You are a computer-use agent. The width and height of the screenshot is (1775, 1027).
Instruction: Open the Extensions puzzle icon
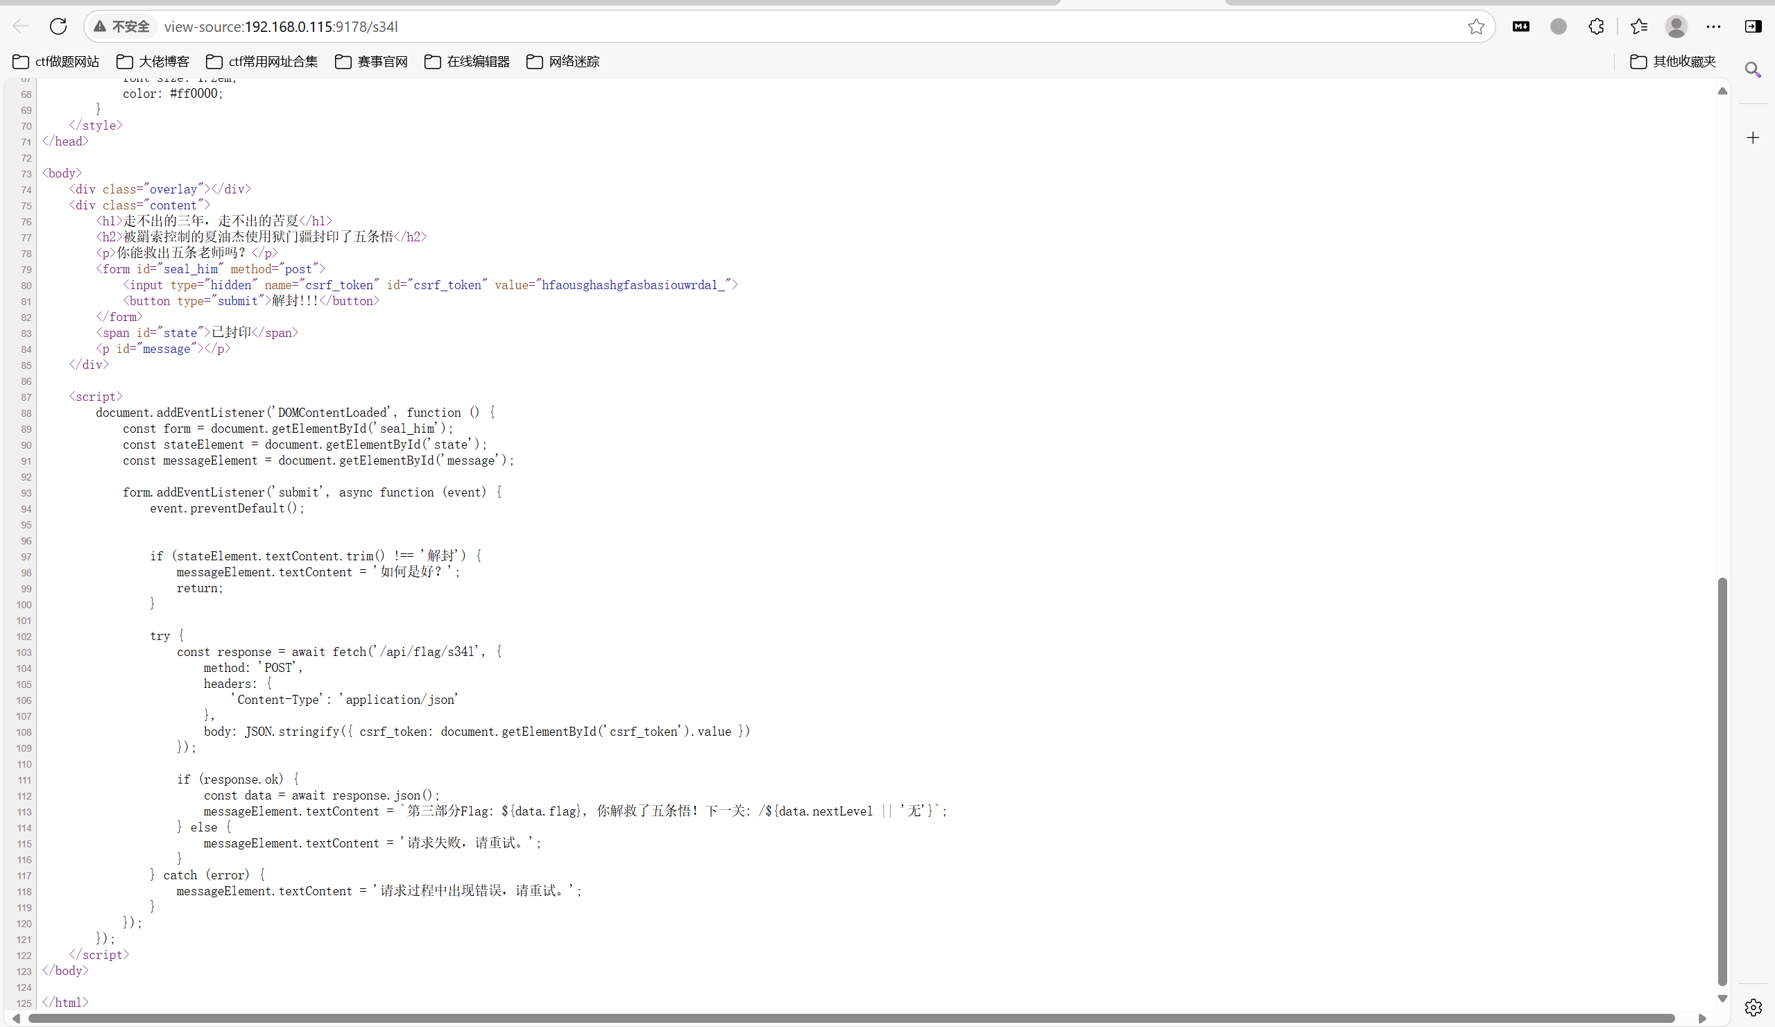click(1597, 27)
